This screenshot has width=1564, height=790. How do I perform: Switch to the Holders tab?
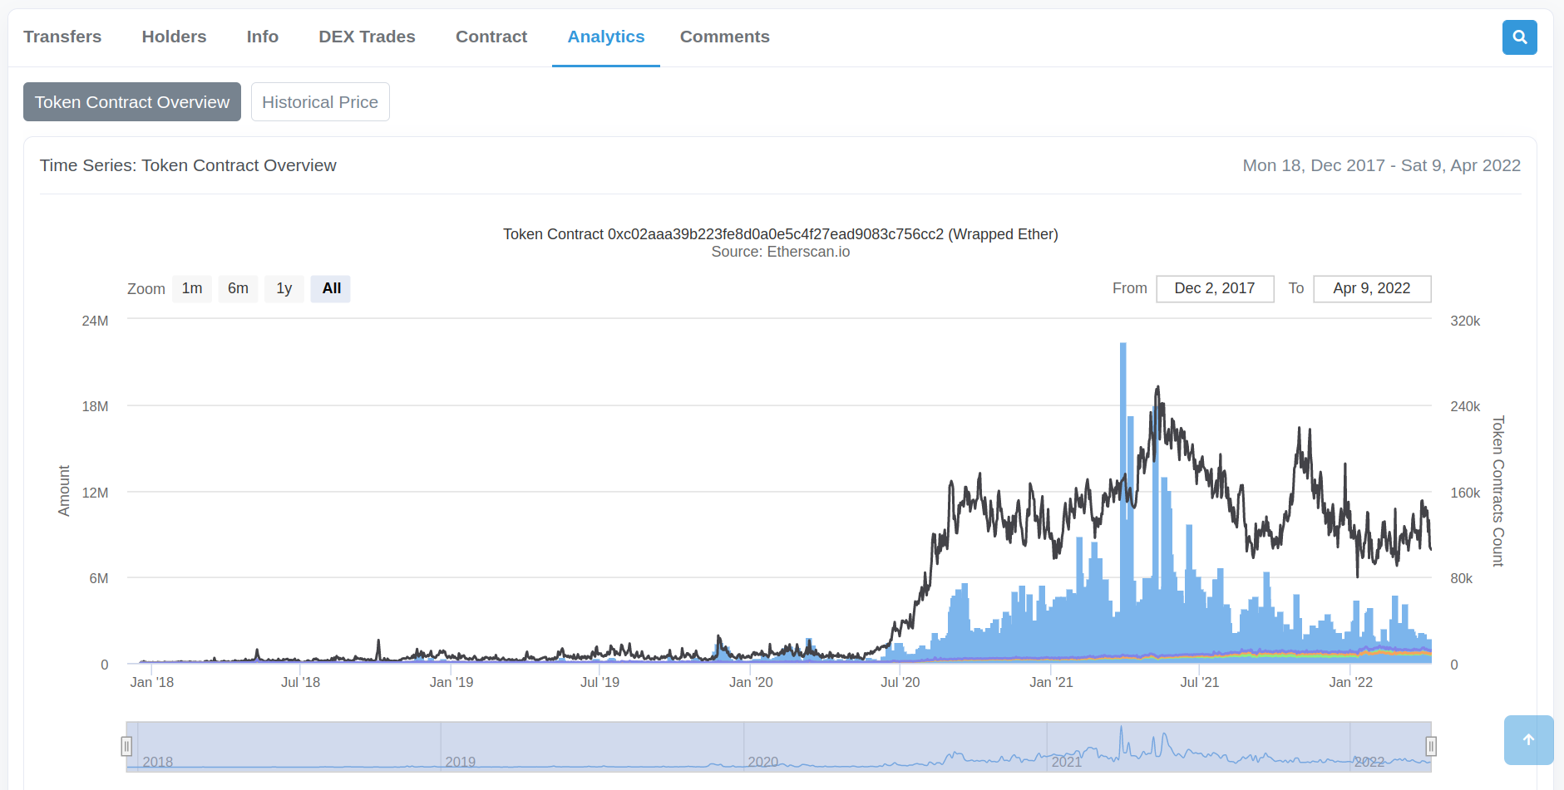[x=174, y=37]
